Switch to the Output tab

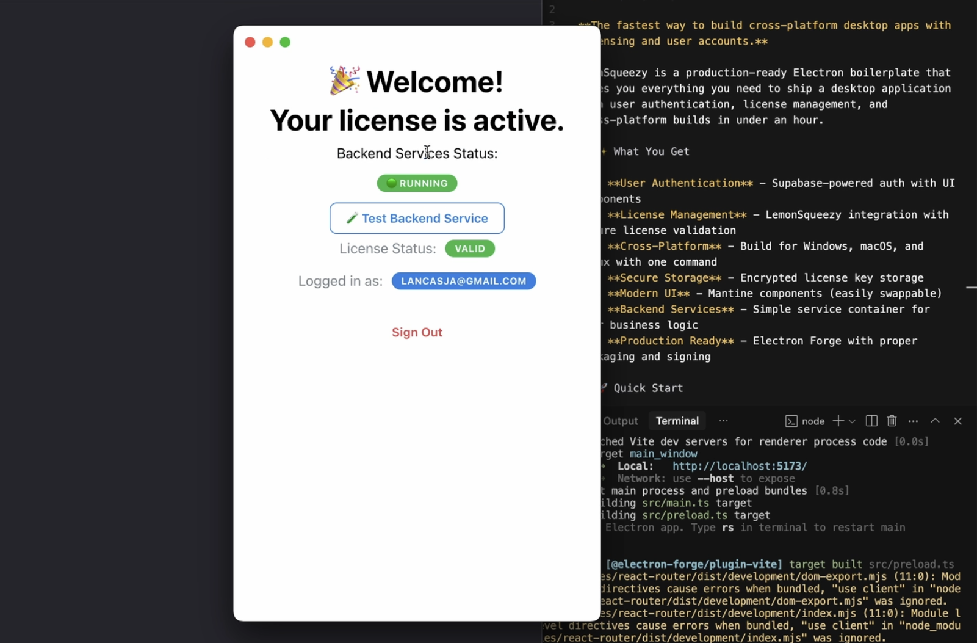tap(619, 421)
